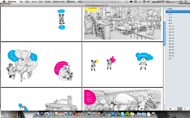Jump to the 24-25 entry in the sidebar
The image size is (190, 118).
pyautogui.click(x=171, y=47)
